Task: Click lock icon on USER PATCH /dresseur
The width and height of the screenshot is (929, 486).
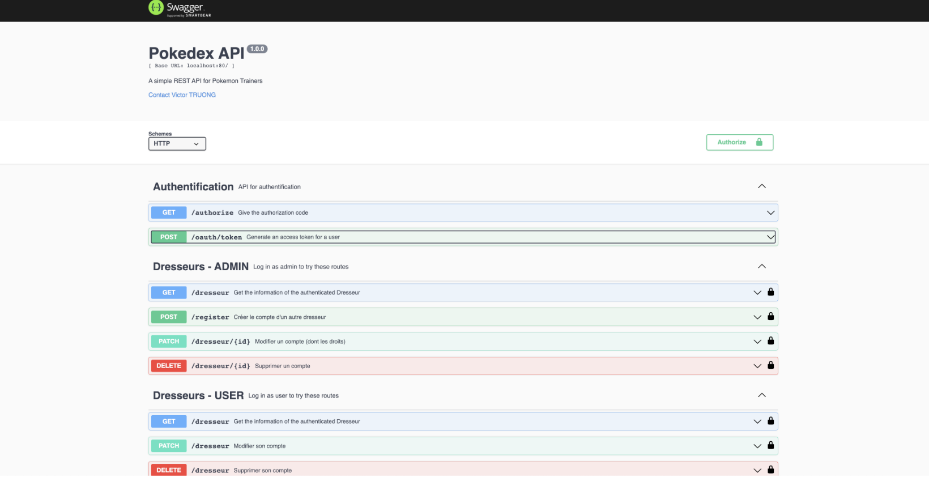Action: (x=770, y=446)
